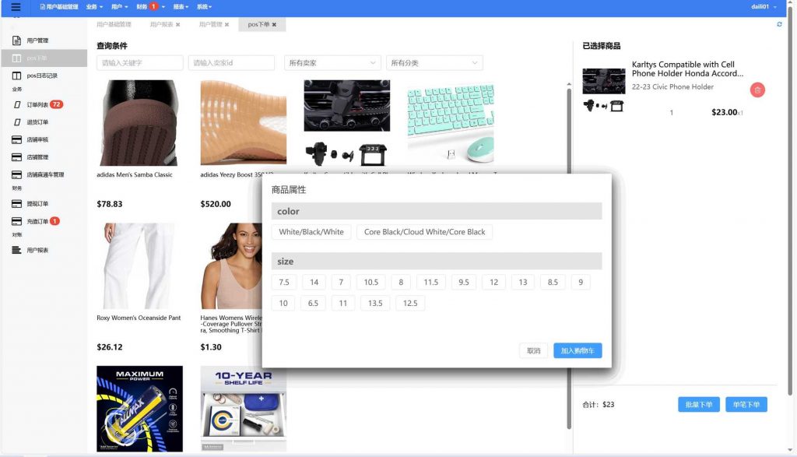Expand the 所有卖家 dropdown
This screenshot has width=797, height=457.
click(x=332, y=63)
